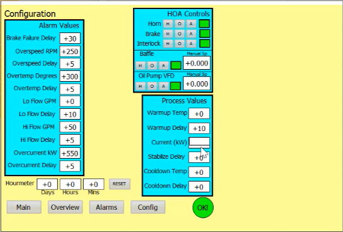The image size is (343, 232).
Task: Set Baffle control to Hand (H)
Action: click(140, 66)
